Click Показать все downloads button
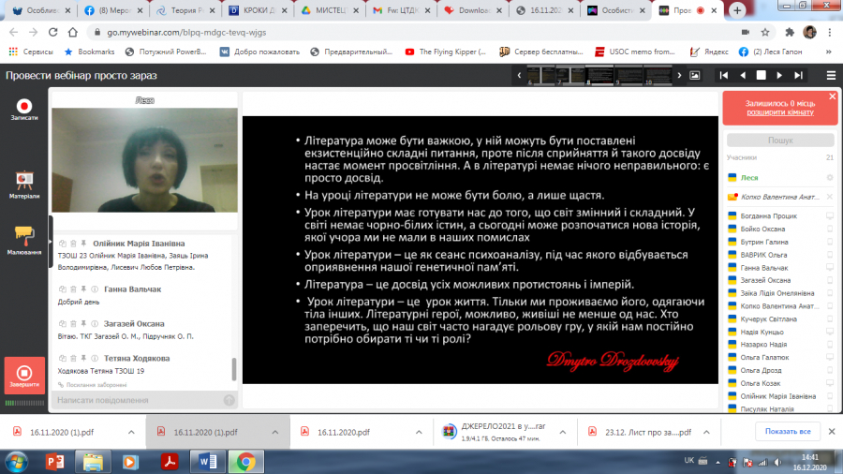843x474 pixels. pos(787,432)
